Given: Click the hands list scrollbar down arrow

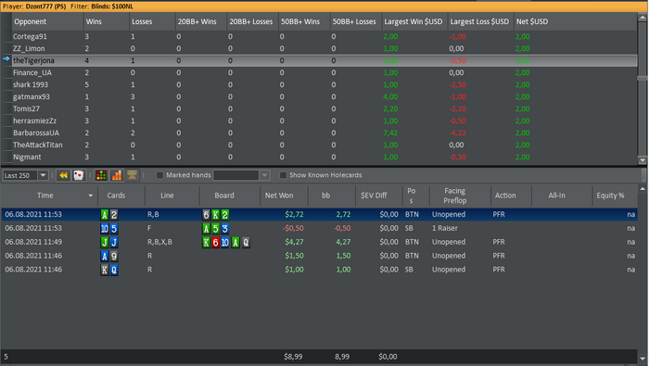Looking at the screenshot, I should pos(643,359).
